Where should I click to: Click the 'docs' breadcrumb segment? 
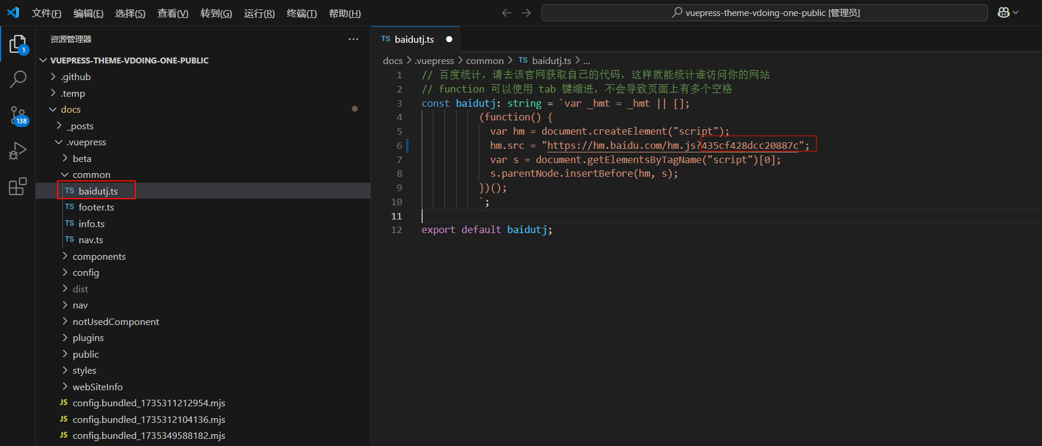pyautogui.click(x=392, y=60)
